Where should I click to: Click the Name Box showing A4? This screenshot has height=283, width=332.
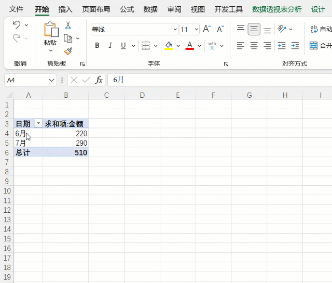point(26,80)
